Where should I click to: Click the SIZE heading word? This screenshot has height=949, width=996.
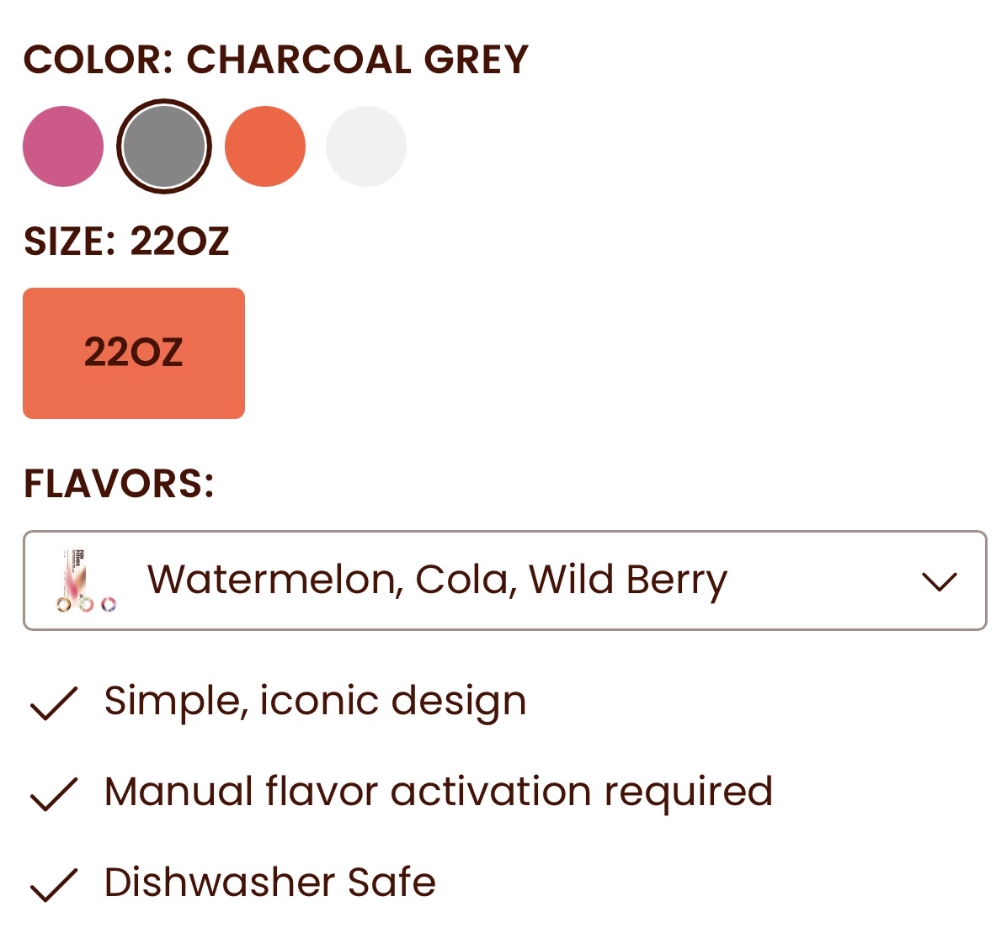69,242
